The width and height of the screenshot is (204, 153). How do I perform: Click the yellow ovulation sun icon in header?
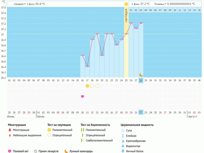click(126, 4)
